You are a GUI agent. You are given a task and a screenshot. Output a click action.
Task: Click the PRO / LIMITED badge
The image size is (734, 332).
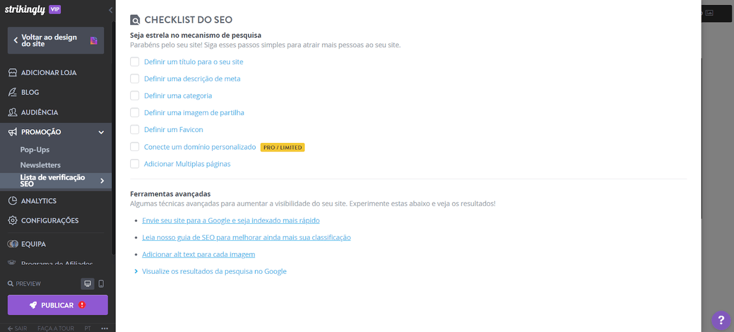[283, 147]
